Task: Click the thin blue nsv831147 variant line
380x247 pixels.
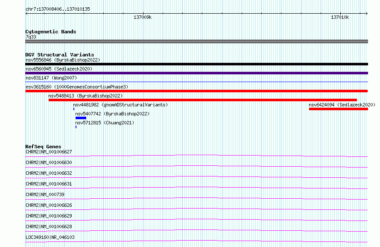Action: (x=196, y=82)
